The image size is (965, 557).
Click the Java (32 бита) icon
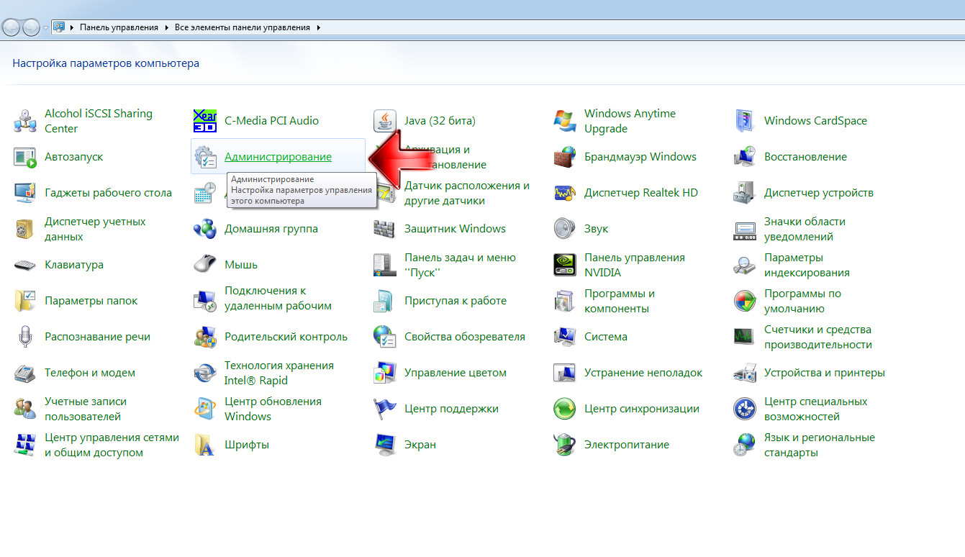pyautogui.click(x=385, y=121)
